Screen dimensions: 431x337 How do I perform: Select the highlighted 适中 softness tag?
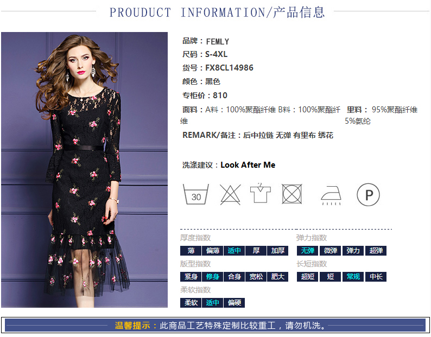coord(212,303)
